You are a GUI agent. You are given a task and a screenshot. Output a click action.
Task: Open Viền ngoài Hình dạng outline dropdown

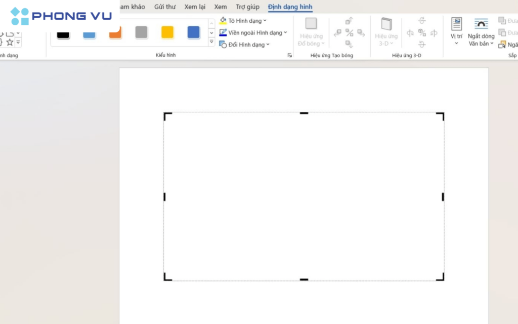pyautogui.click(x=253, y=33)
